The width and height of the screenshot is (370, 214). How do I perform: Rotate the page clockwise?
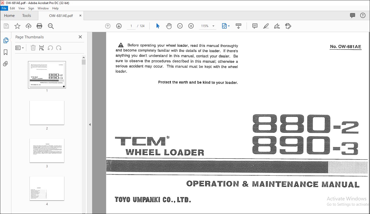click(59, 48)
